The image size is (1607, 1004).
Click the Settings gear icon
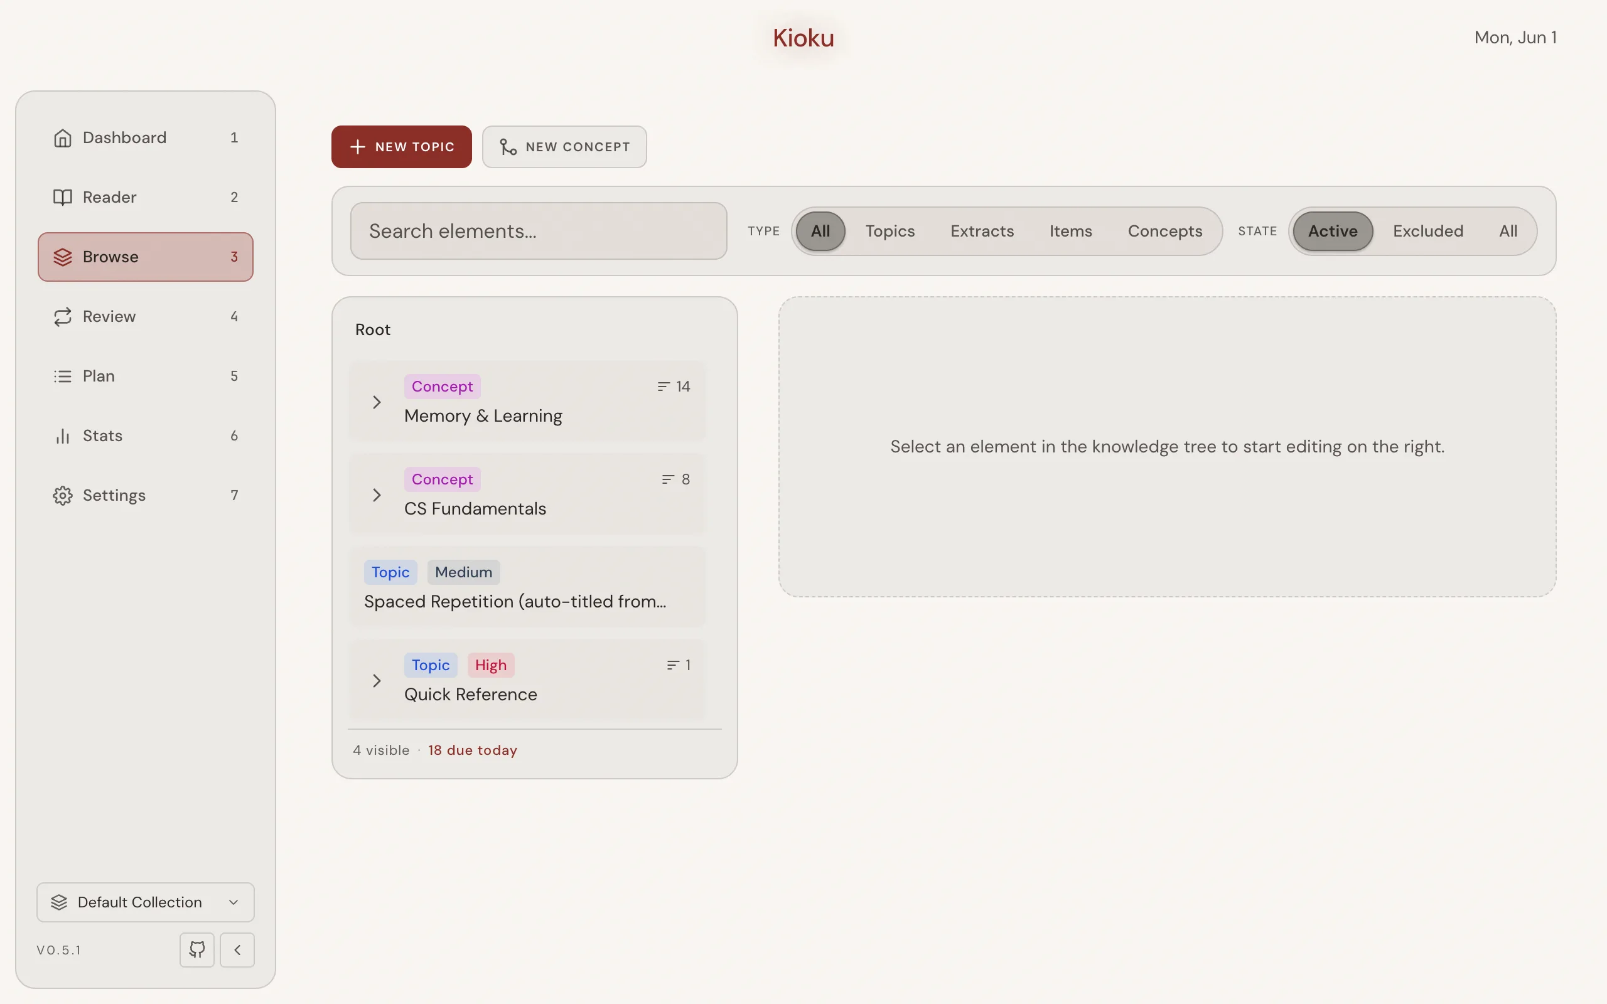(x=62, y=495)
